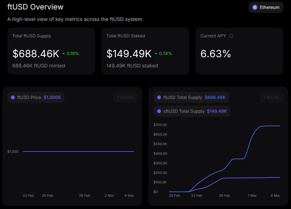Click the Current APY info icon

231,36
